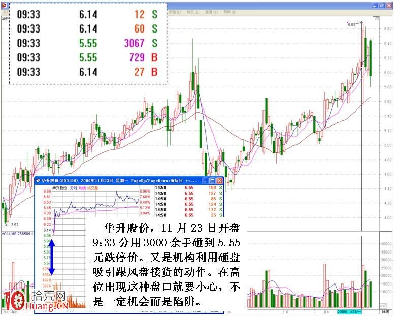Minimize the 华升股份 intraday popup window
This screenshot has height=316, width=394.
(x=206, y=180)
